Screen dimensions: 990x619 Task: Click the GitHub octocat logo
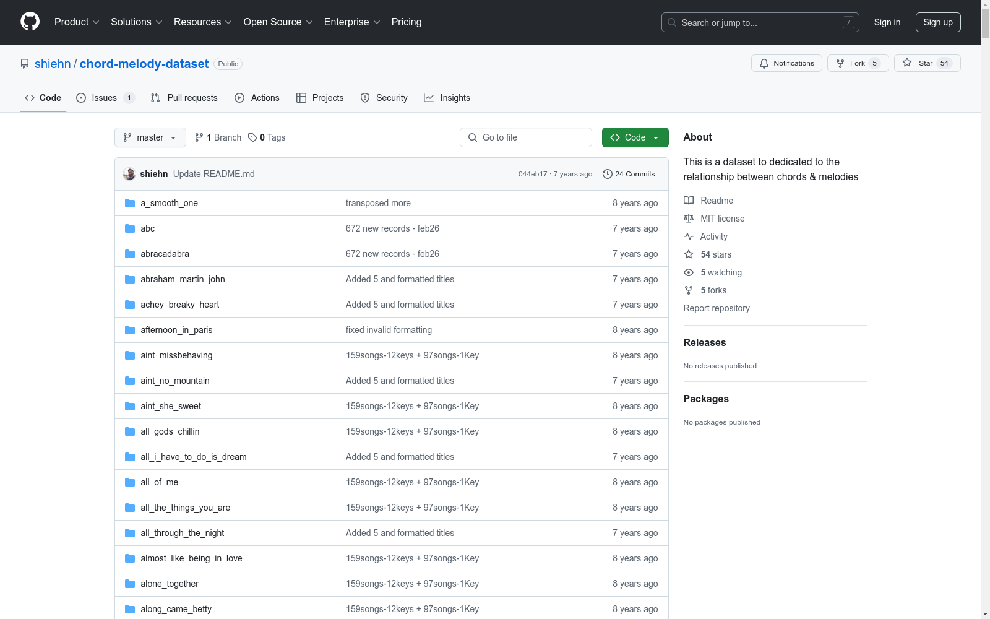click(30, 22)
